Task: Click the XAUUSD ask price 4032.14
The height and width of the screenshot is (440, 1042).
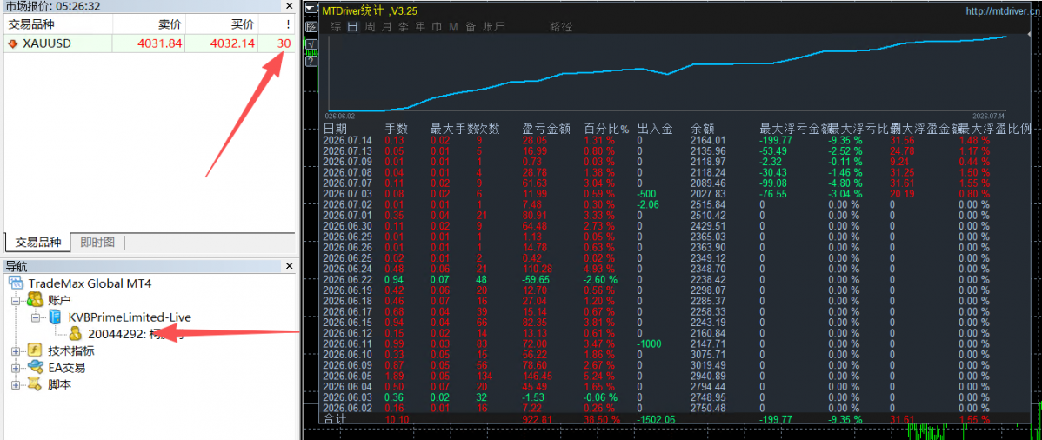Action: [x=232, y=43]
